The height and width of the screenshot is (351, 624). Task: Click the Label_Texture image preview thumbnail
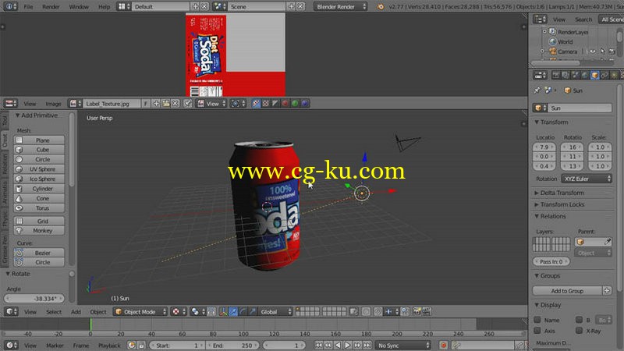pyautogui.click(x=236, y=55)
